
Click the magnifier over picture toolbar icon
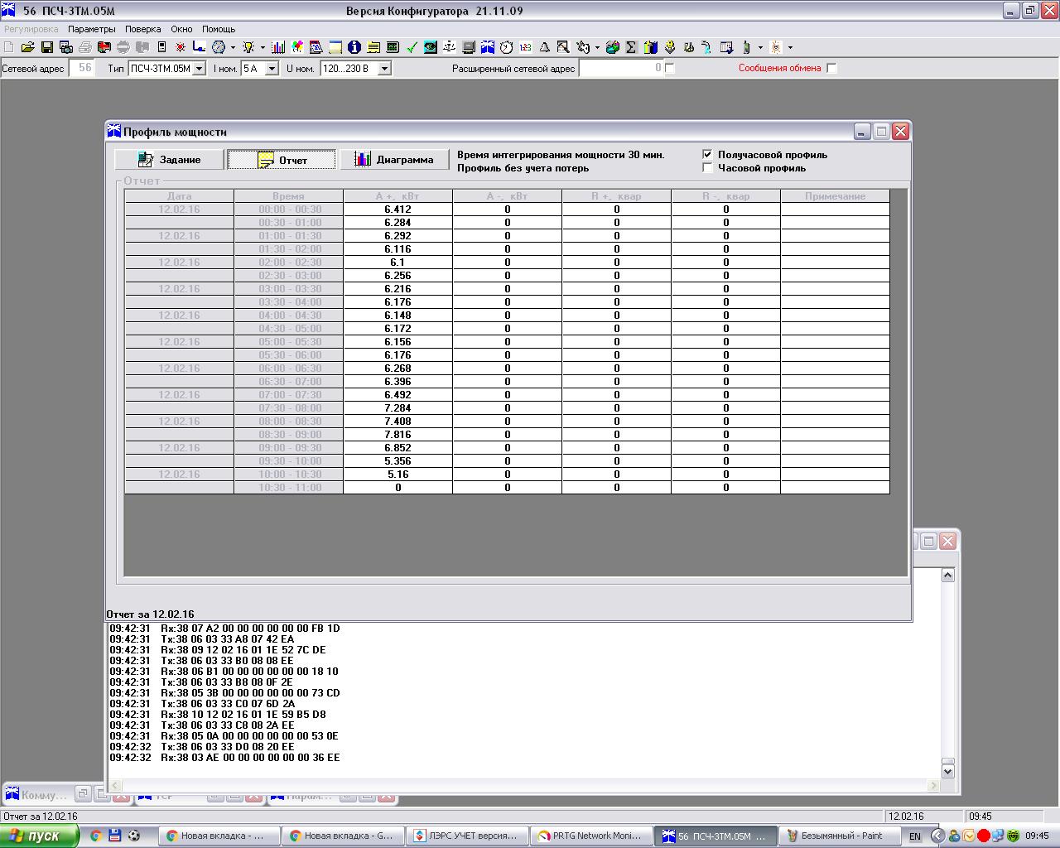pos(563,47)
